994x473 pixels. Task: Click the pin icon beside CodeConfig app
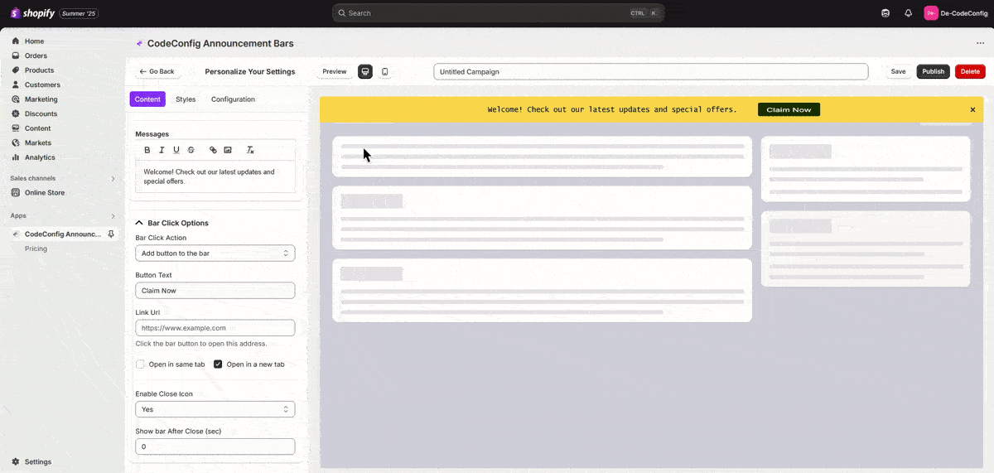click(112, 234)
